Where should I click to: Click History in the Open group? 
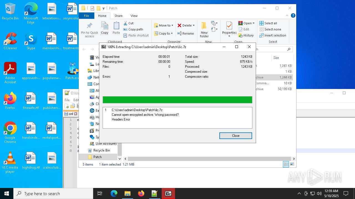pyautogui.click(x=246, y=35)
